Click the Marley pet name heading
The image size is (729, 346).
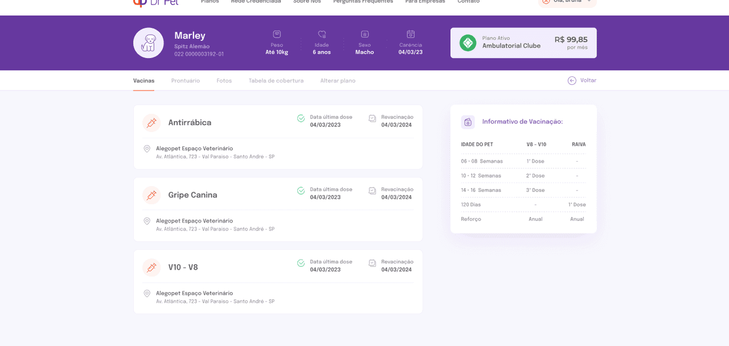click(x=190, y=35)
